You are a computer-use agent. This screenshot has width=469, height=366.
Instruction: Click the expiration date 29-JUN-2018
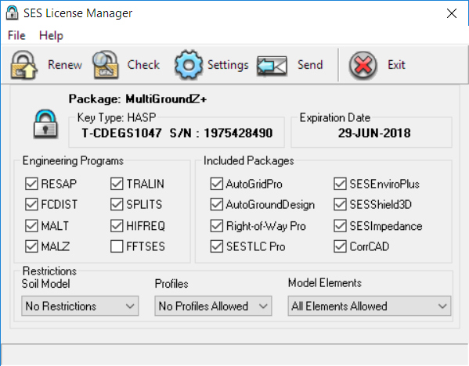(374, 133)
